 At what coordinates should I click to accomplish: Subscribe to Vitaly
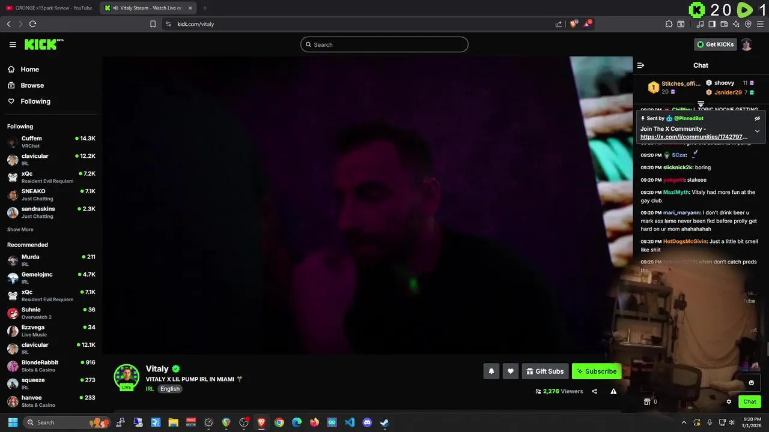coord(597,371)
